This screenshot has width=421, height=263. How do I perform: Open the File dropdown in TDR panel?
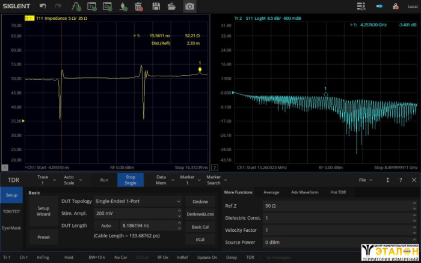point(365,180)
